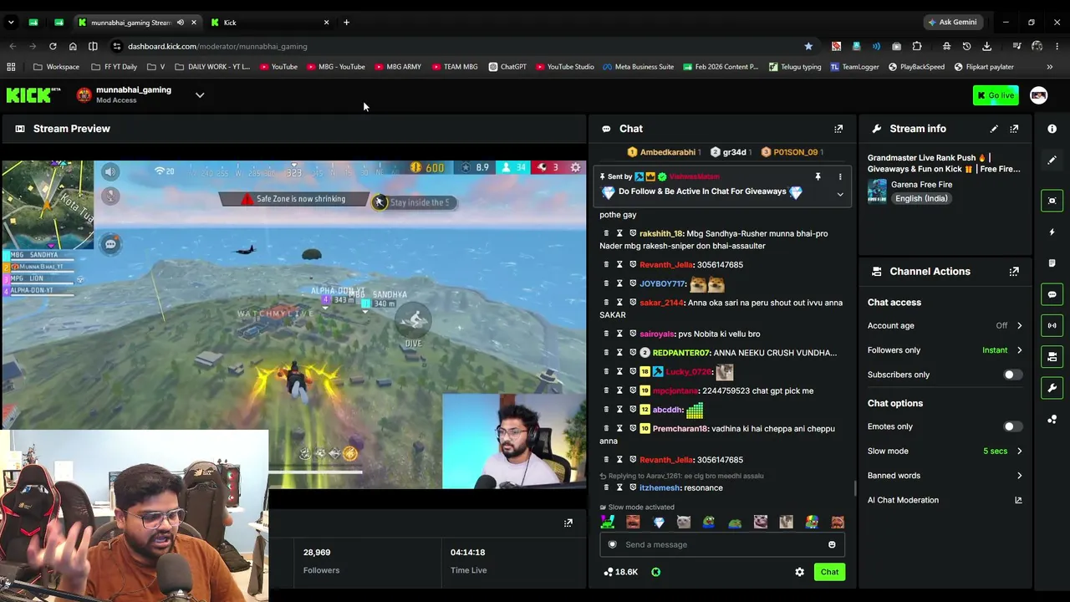Click the English (India) language tag
1070x602 pixels.
(921, 199)
